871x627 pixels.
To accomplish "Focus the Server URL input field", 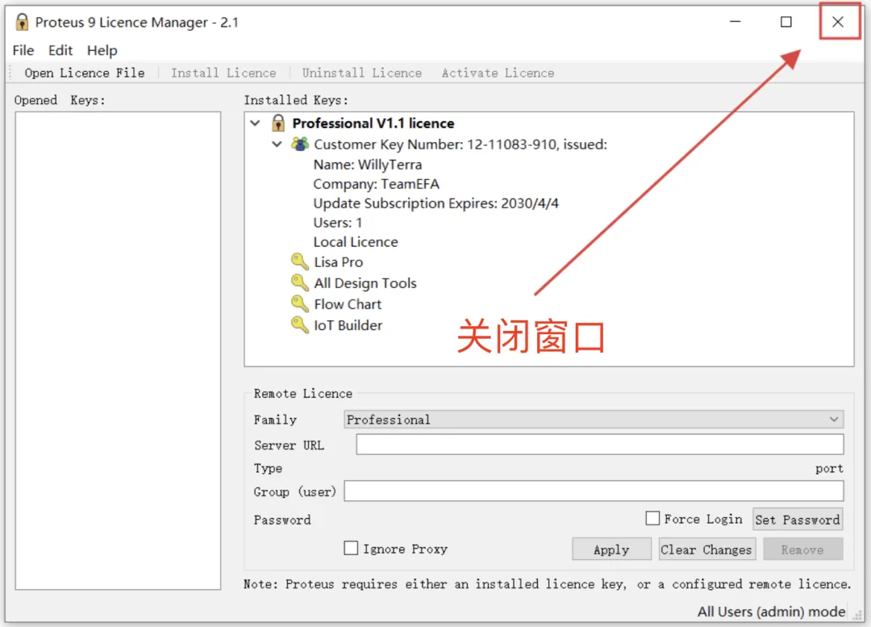I will click(x=599, y=445).
